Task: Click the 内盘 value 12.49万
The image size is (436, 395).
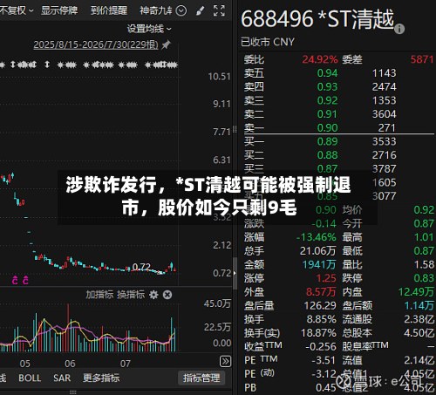Action: tap(416, 292)
